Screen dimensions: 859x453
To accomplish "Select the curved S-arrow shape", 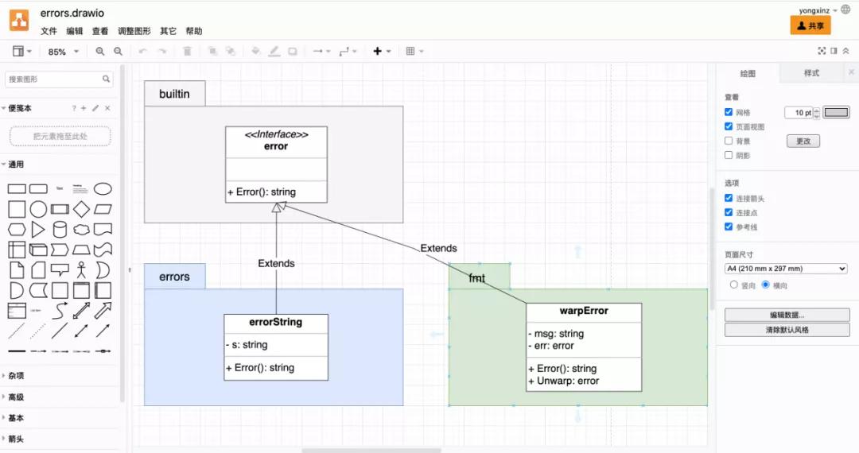I will [60, 311].
